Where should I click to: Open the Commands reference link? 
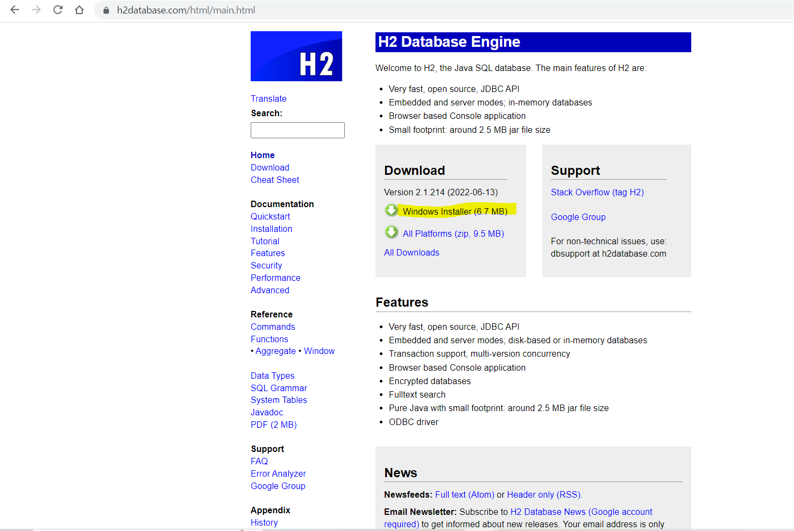[x=273, y=327]
